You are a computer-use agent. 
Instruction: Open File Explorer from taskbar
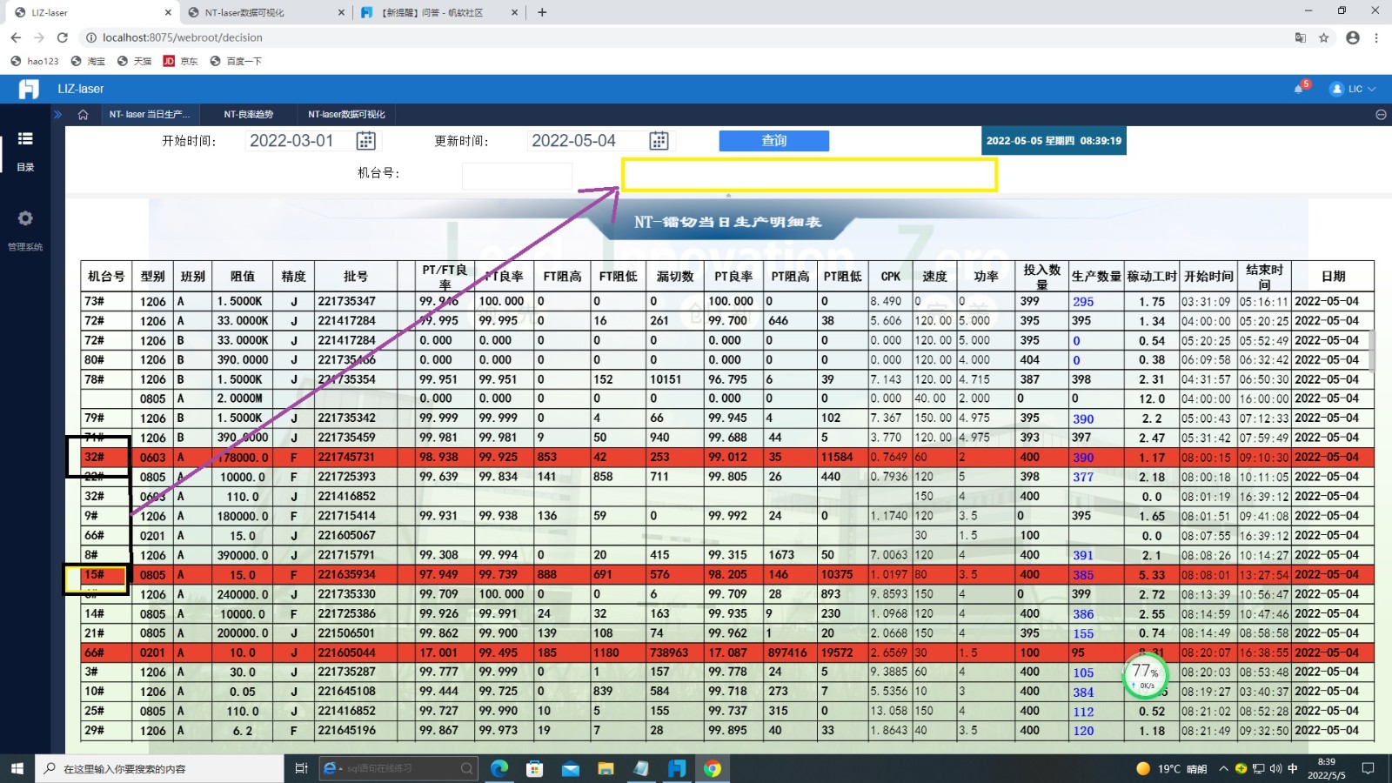(606, 768)
